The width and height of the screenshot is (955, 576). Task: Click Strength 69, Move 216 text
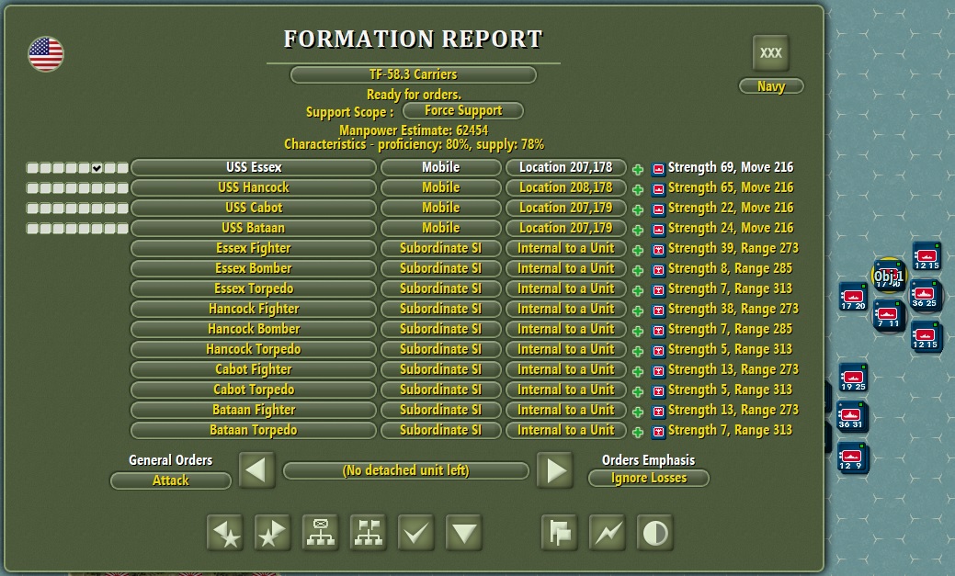pyautogui.click(x=730, y=167)
